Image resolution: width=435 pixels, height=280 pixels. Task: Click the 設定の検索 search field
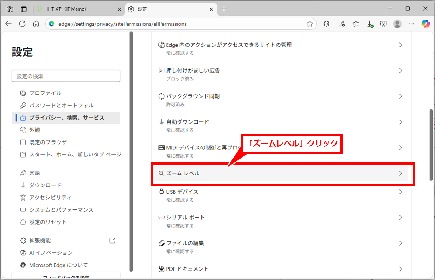66,76
